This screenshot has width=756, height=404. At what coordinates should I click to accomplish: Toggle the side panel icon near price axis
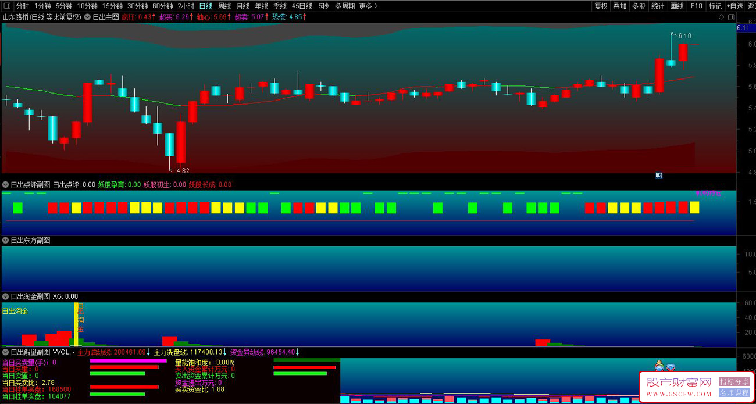(x=731, y=17)
